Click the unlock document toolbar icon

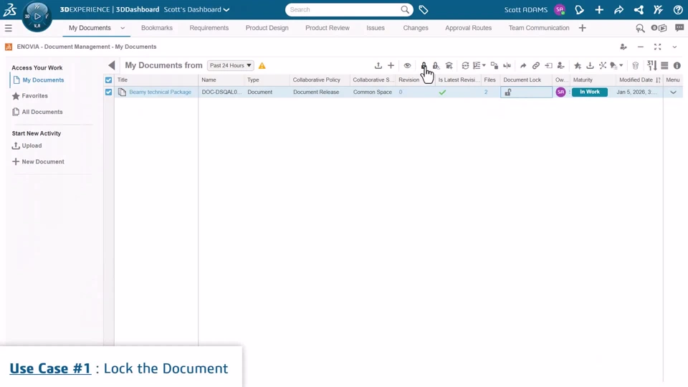(436, 65)
